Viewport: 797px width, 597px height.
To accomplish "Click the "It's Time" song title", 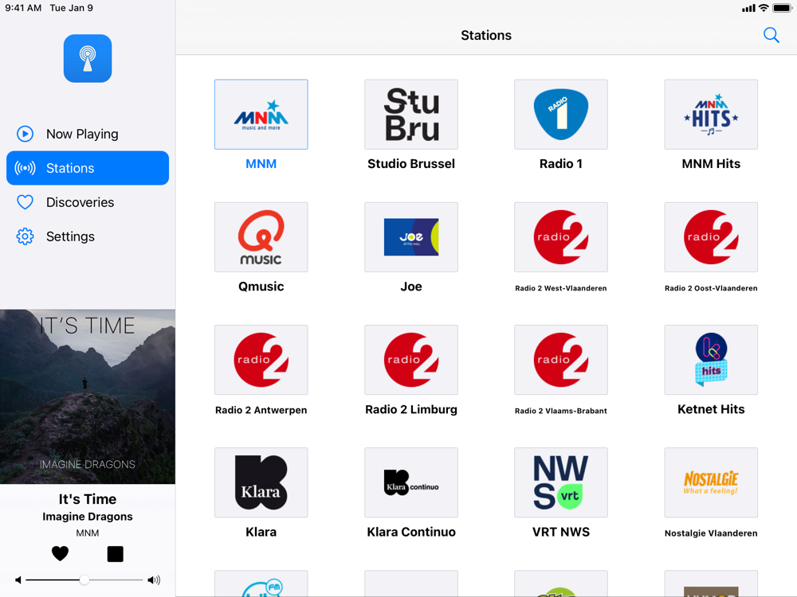I will [88, 499].
